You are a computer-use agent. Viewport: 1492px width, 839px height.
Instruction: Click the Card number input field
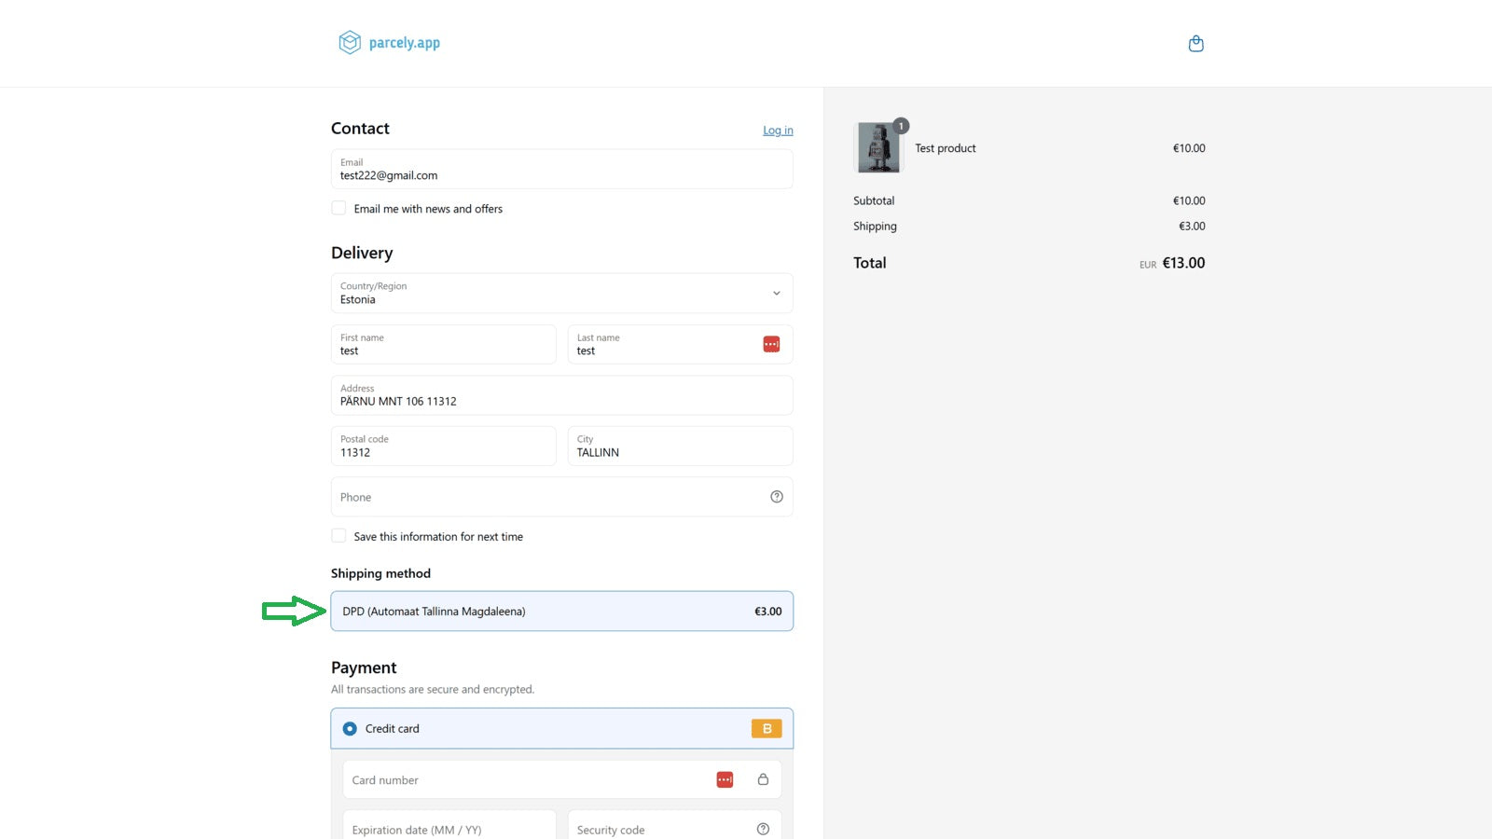click(x=562, y=779)
